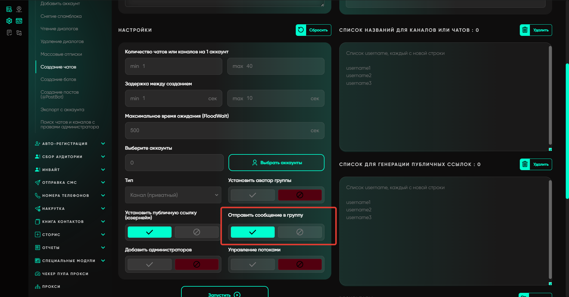Click the play icon on Запустить button

pos(237,294)
